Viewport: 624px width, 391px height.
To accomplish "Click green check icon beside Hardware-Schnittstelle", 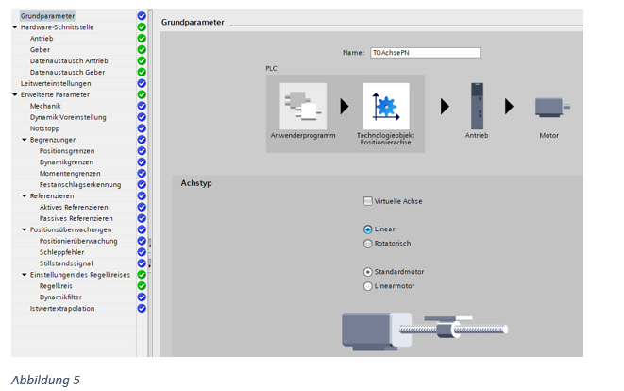I will click(x=142, y=27).
